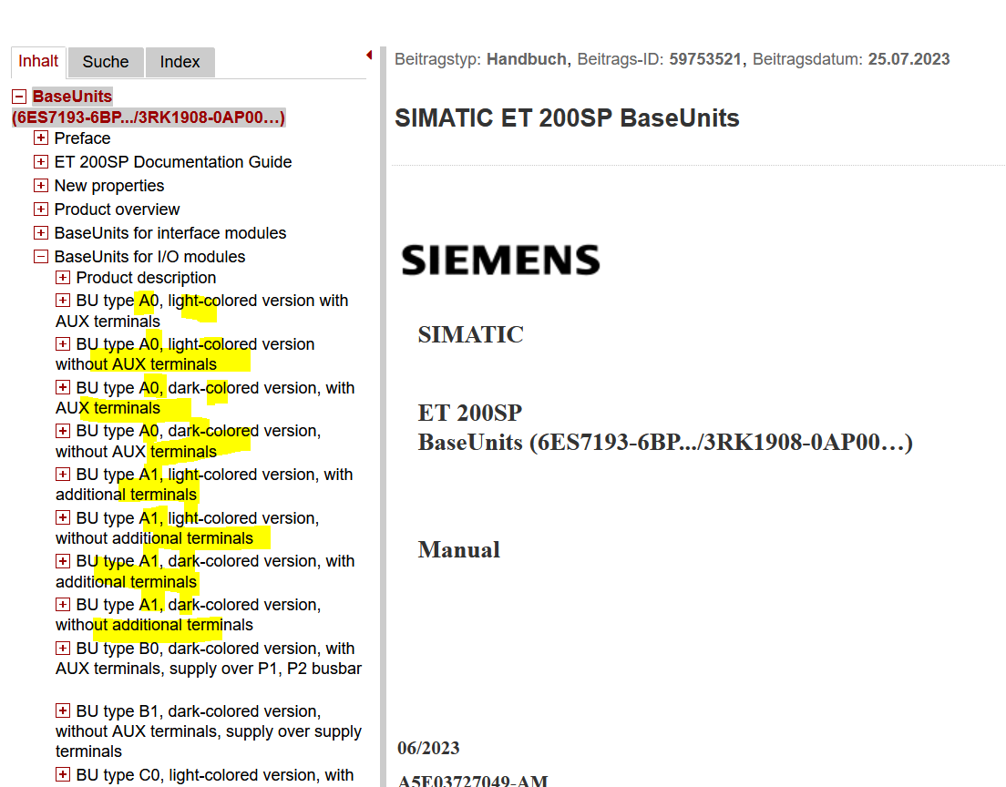Open the Preface entry
The width and height of the screenshot is (1006, 787).
coord(82,138)
